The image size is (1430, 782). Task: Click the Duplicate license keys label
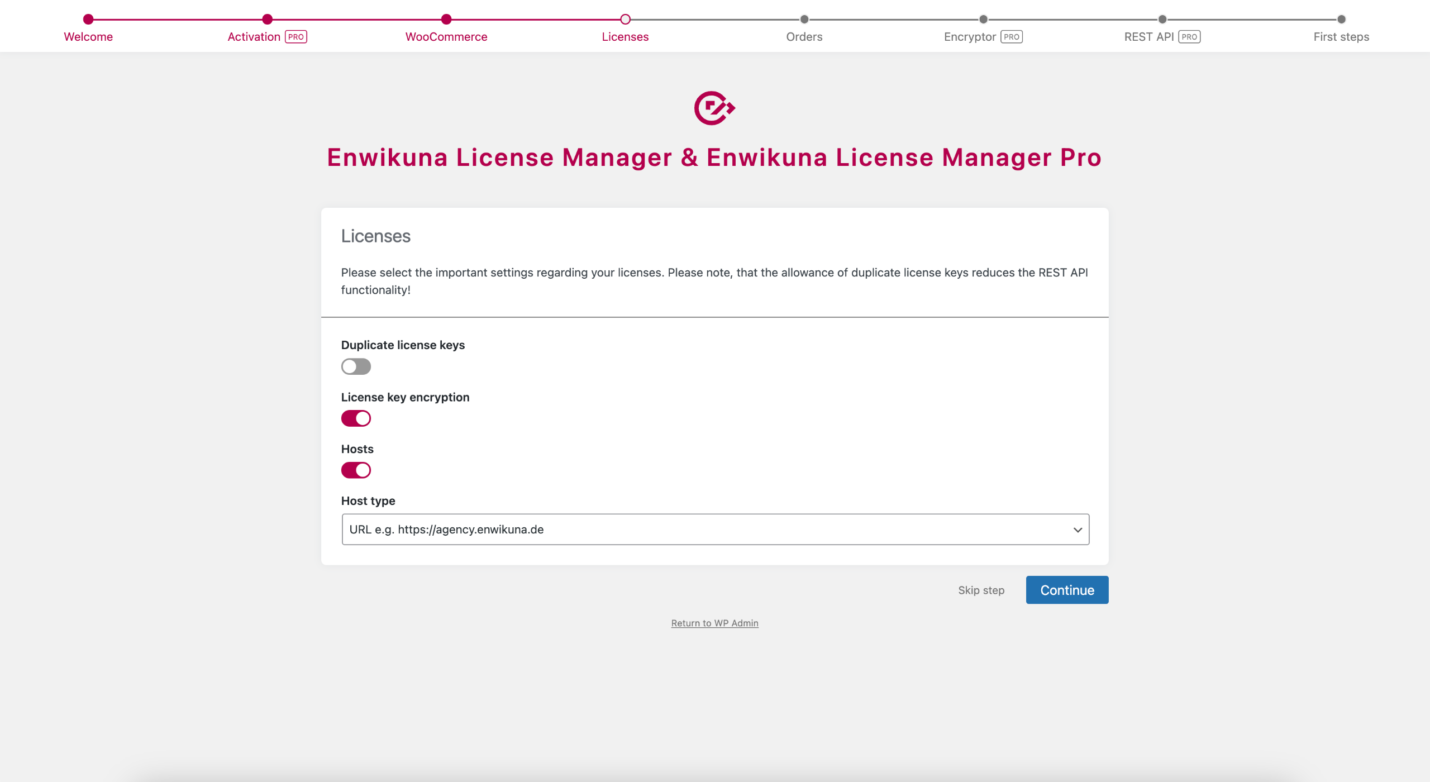coord(403,345)
